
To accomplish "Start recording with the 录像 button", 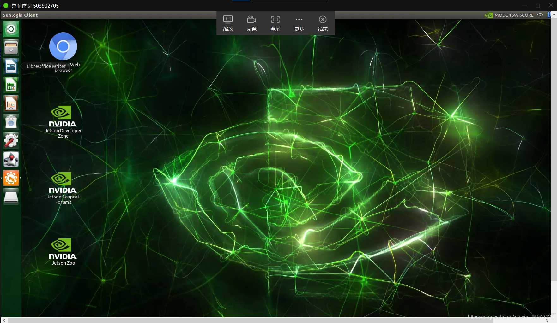I will coord(252,23).
